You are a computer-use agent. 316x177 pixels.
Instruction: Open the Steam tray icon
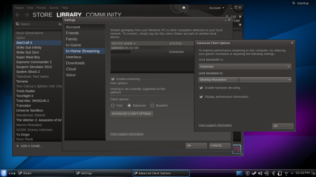[x=254, y=173]
